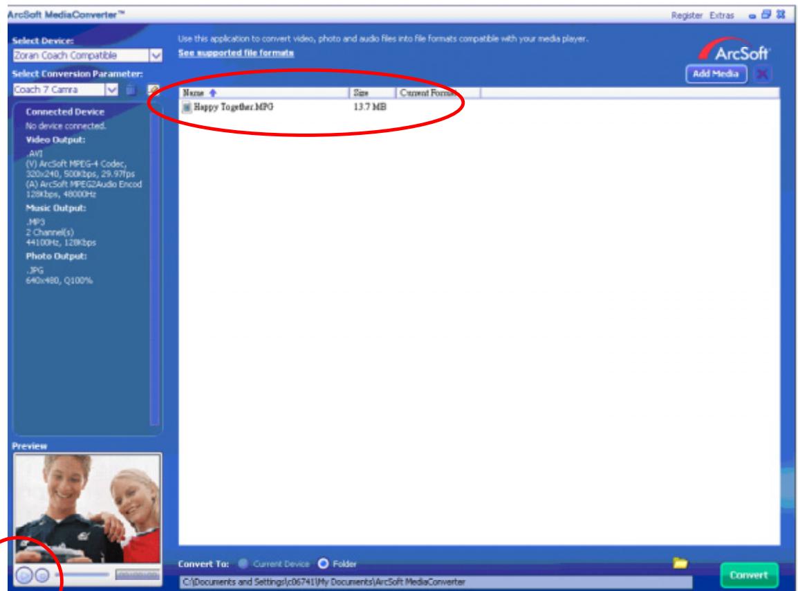Image resolution: width=798 pixels, height=591 pixels.
Task: Open the Extras menu
Action: [722, 16]
